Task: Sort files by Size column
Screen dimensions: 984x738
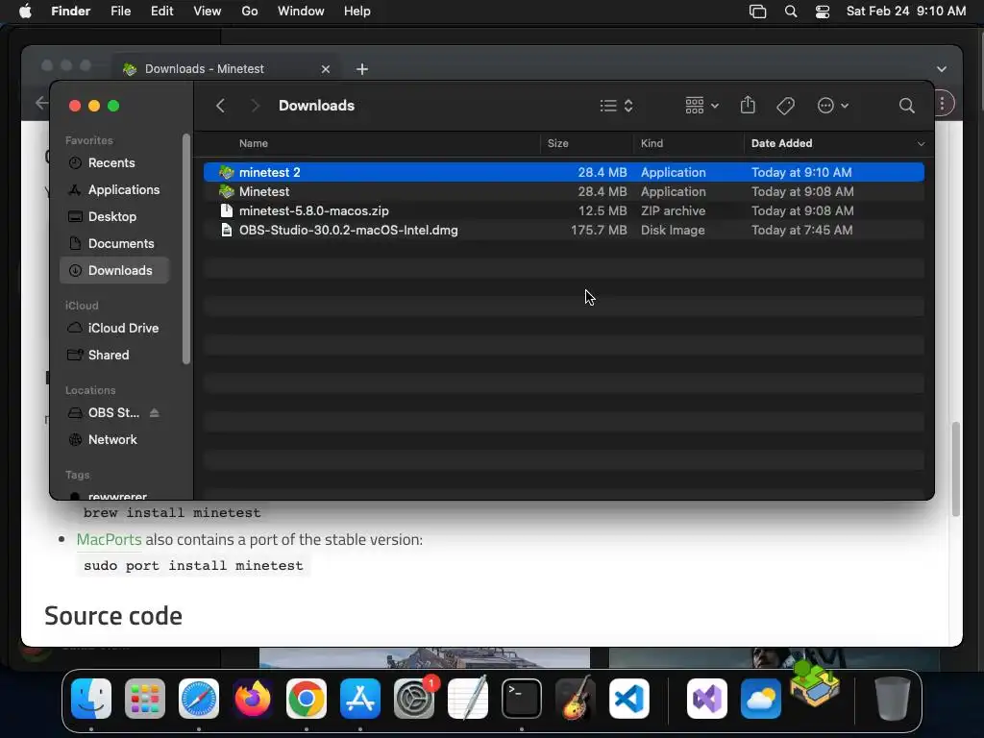Action: coord(558,143)
